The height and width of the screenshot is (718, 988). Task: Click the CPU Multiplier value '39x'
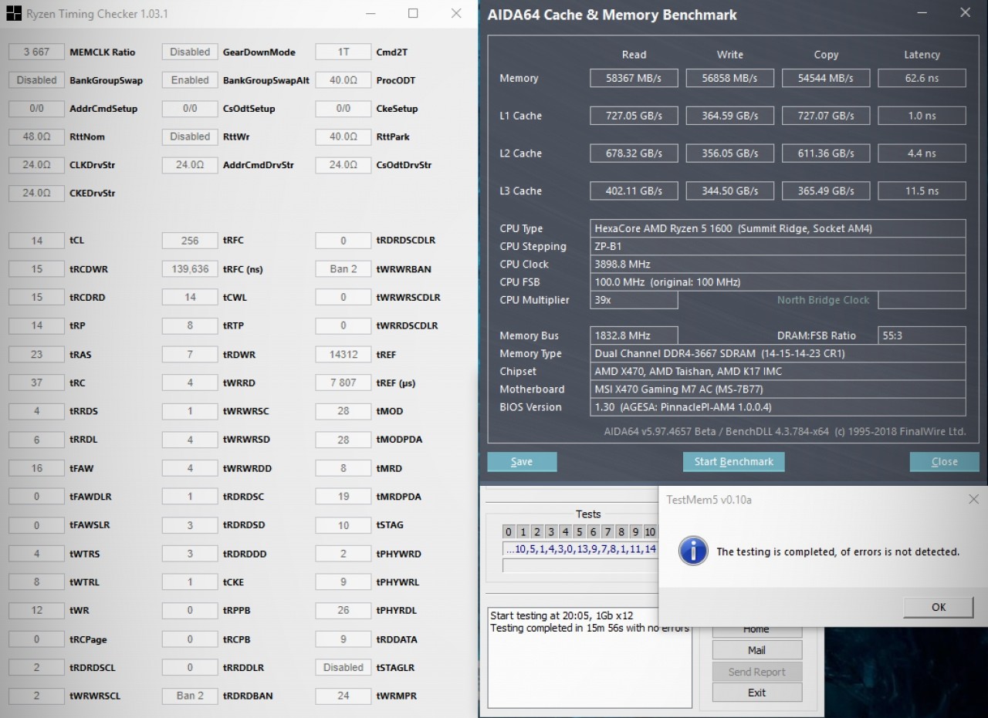pos(634,300)
